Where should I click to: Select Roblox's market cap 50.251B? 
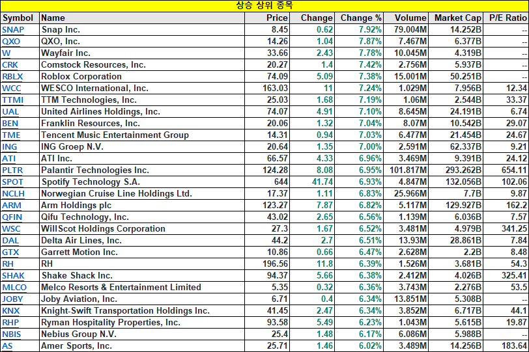pyautogui.click(x=456, y=77)
